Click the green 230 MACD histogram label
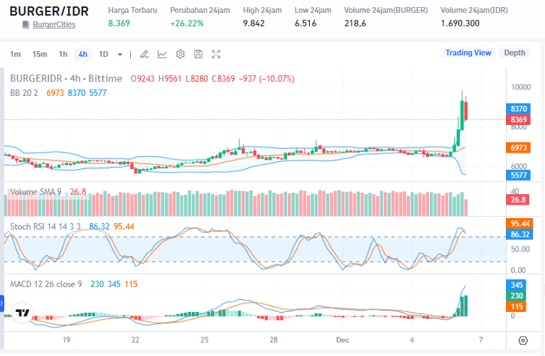The image size is (545, 356). (x=516, y=296)
